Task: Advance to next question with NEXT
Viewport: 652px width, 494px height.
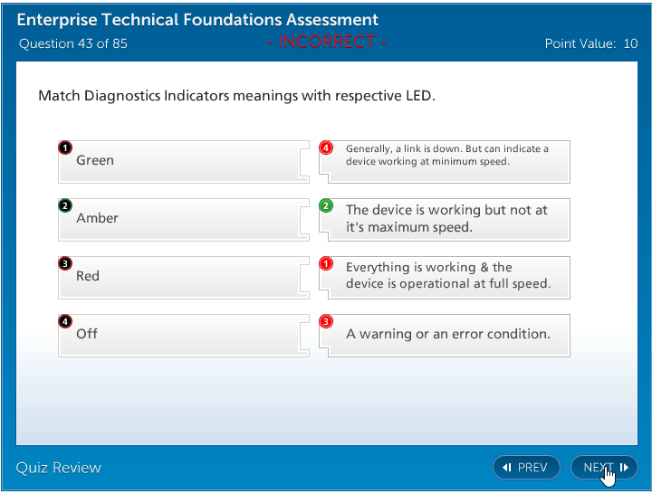Action: click(x=604, y=468)
